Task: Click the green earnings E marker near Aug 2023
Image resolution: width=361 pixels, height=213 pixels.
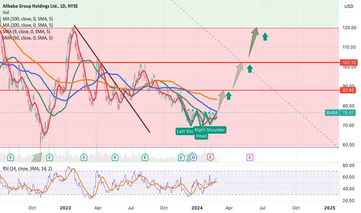Action: 145,158
